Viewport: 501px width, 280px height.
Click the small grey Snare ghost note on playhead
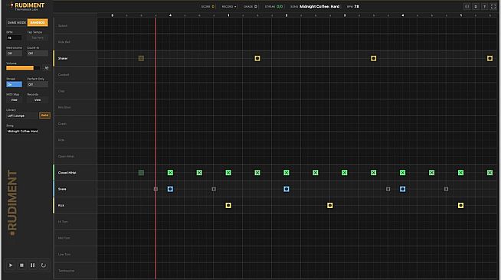point(156,189)
